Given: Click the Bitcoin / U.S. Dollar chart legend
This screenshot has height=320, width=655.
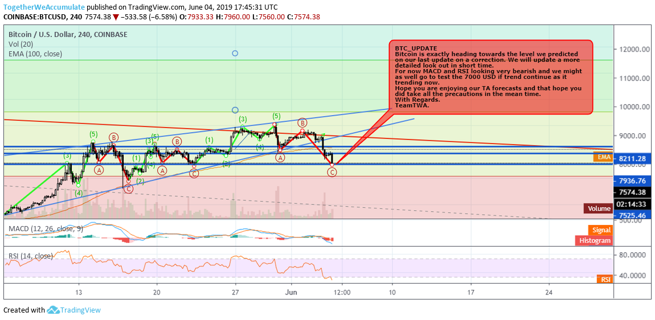Looking at the screenshot, I should coord(68,35).
